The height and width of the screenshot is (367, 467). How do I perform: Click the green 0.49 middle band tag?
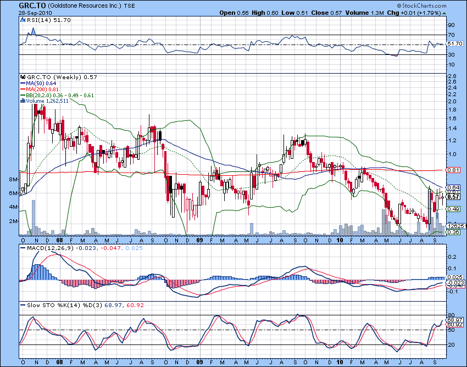[453, 209]
